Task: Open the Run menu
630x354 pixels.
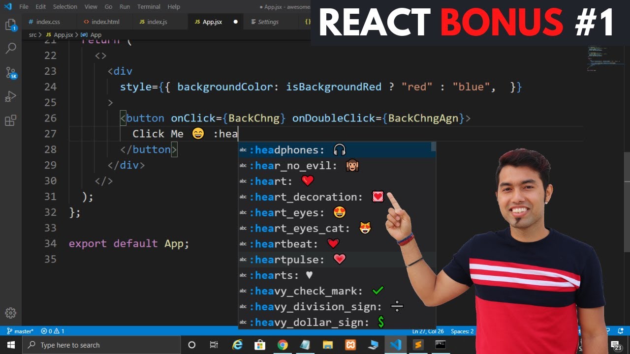Action: click(125, 7)
